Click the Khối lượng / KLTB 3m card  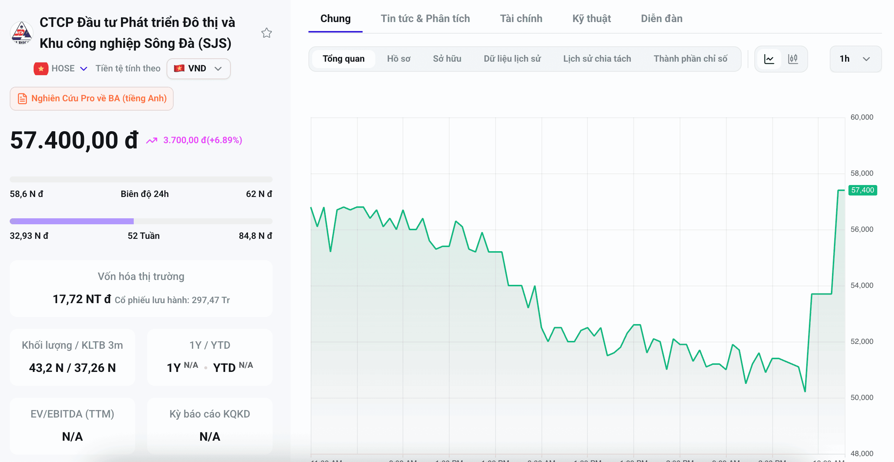point(72,357)
